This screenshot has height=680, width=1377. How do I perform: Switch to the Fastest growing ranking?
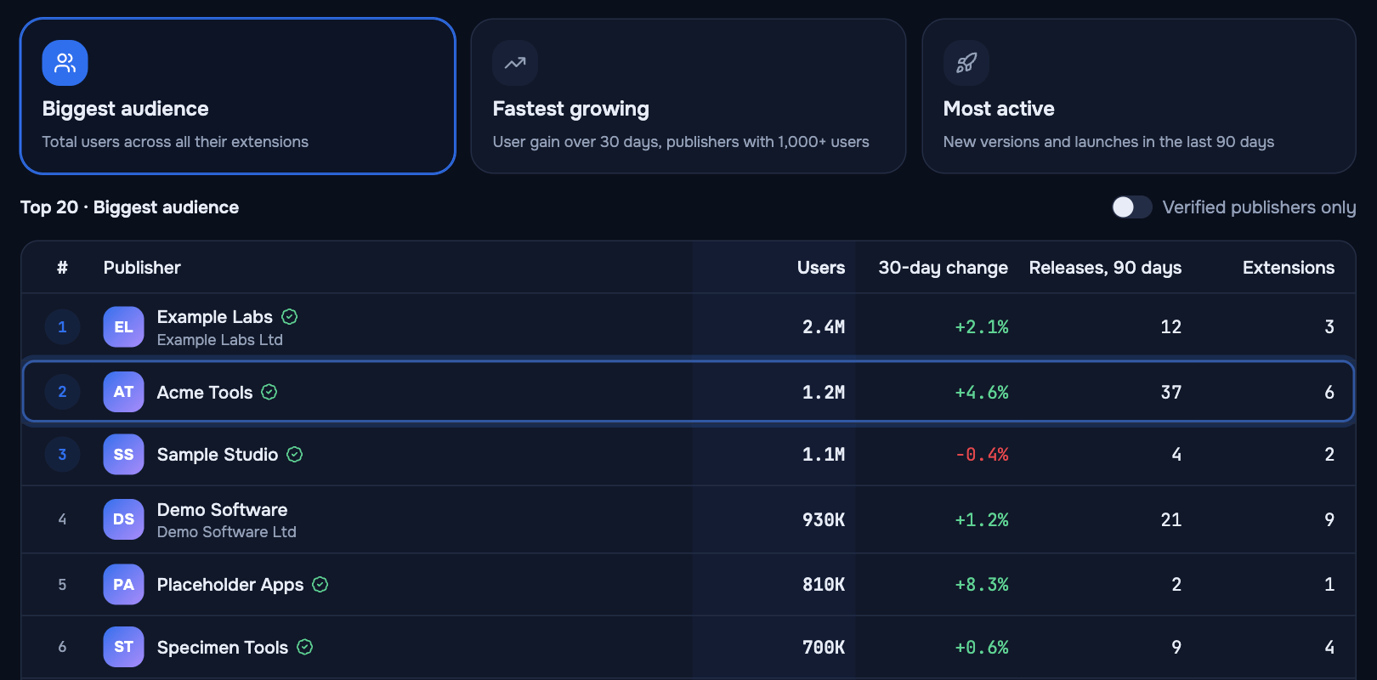pos(688,96)
